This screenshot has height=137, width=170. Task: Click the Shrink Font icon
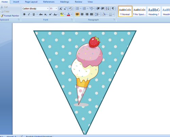click(65, 8)
